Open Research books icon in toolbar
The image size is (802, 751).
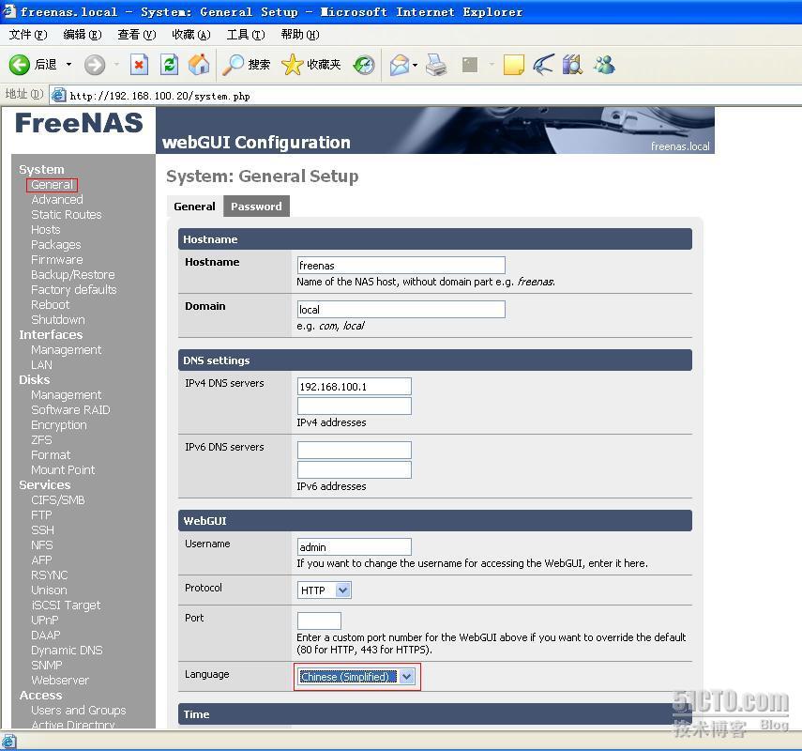[x=572, y=65]
